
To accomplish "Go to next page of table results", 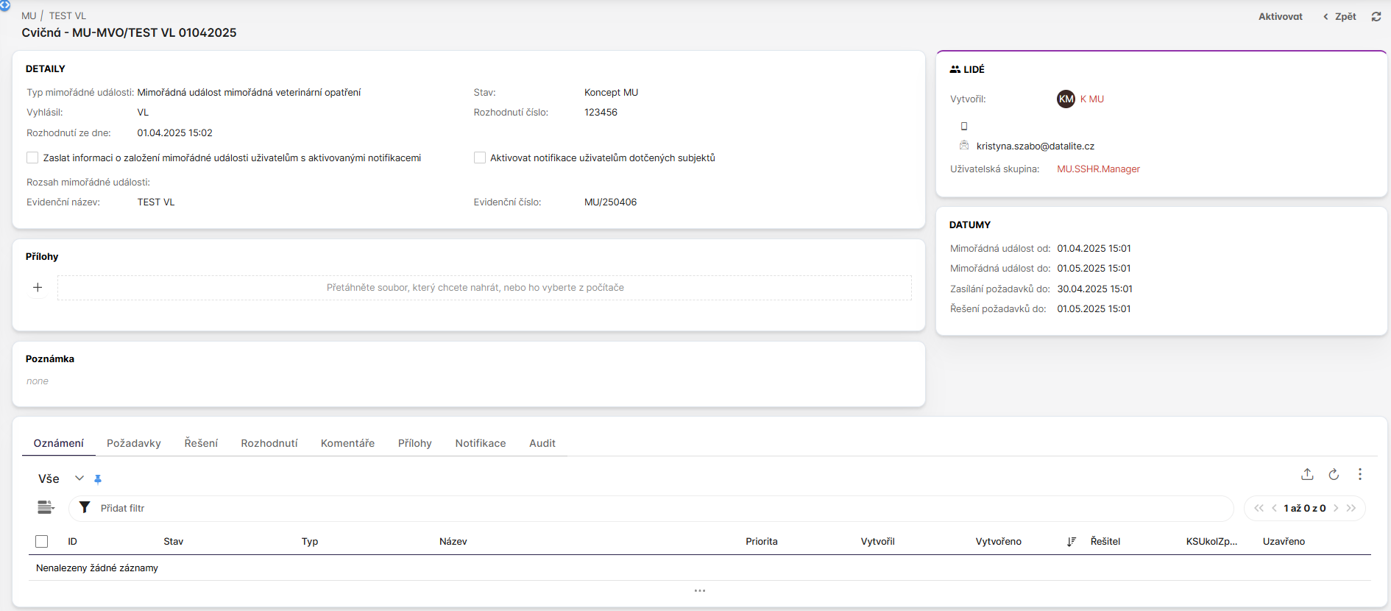I will (x=1336, y=508).
